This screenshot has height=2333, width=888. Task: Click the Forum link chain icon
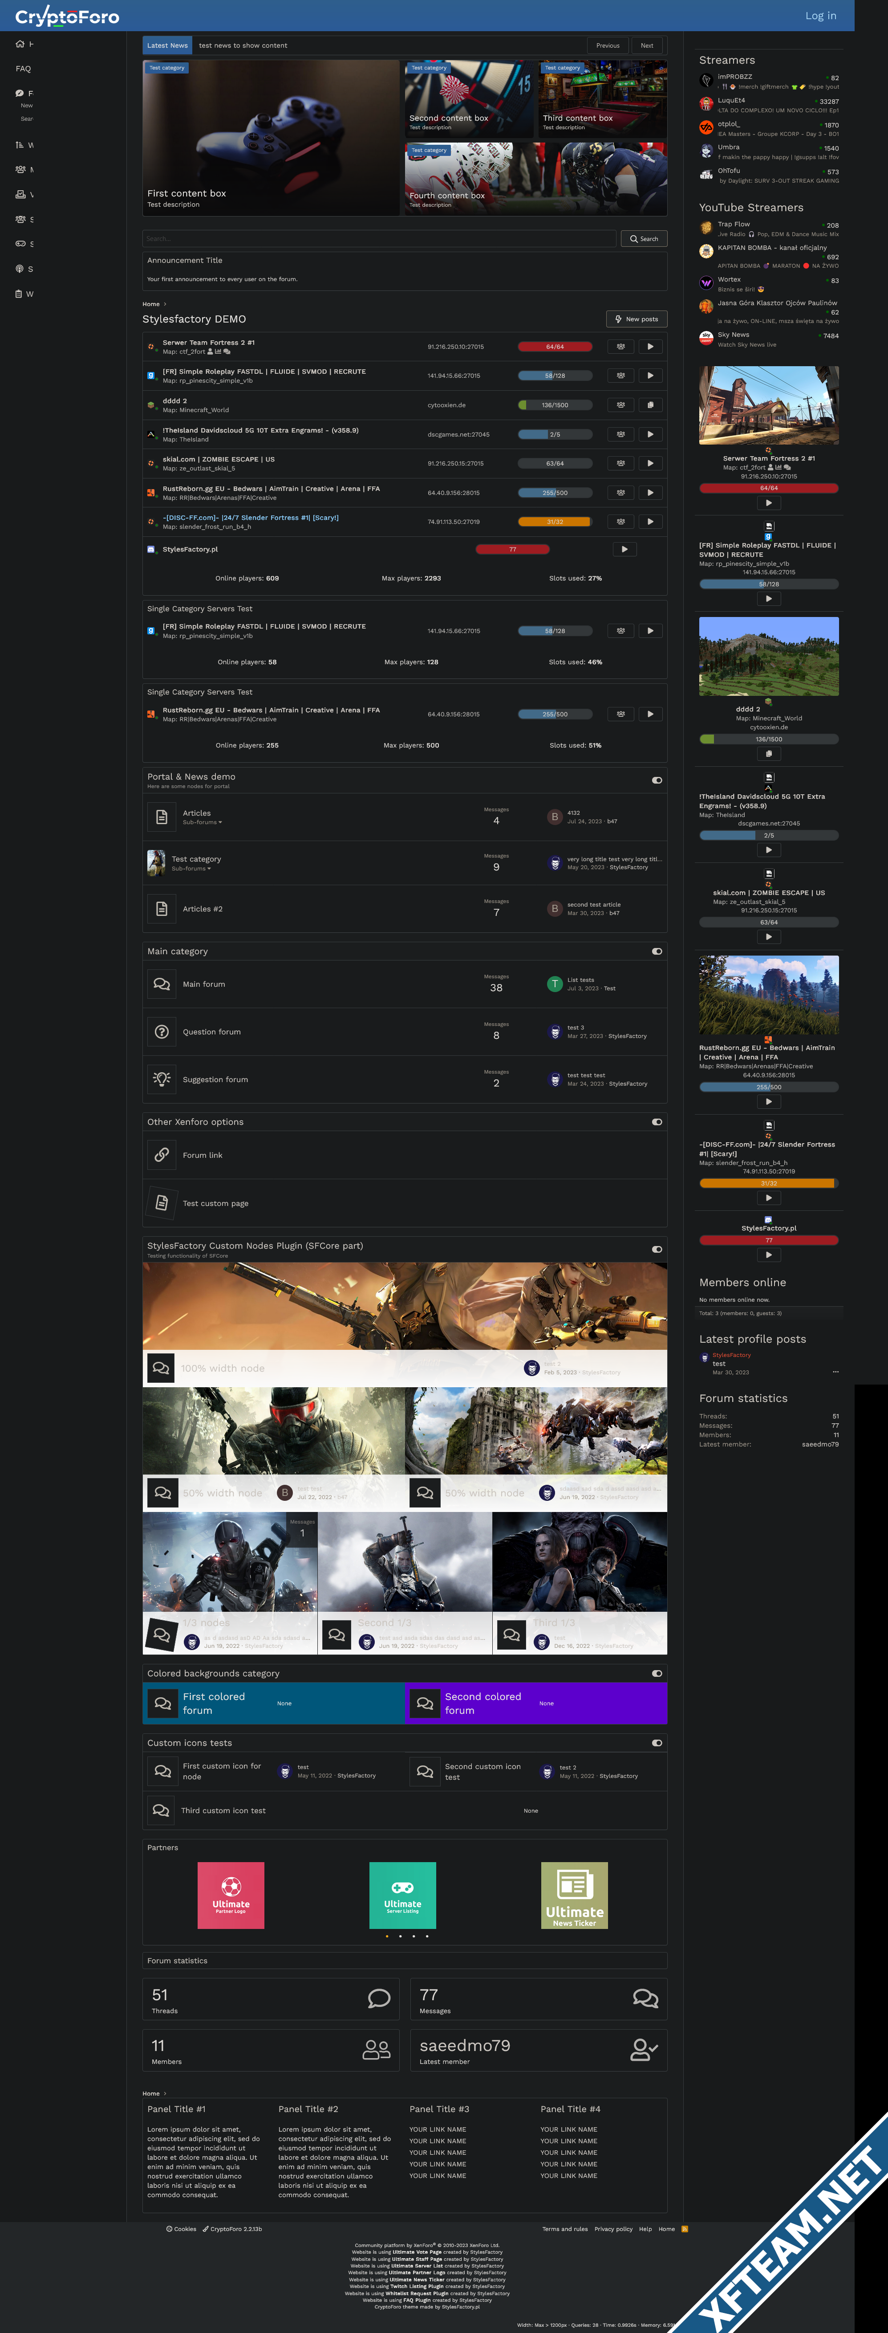click(x=161, y=1155)
